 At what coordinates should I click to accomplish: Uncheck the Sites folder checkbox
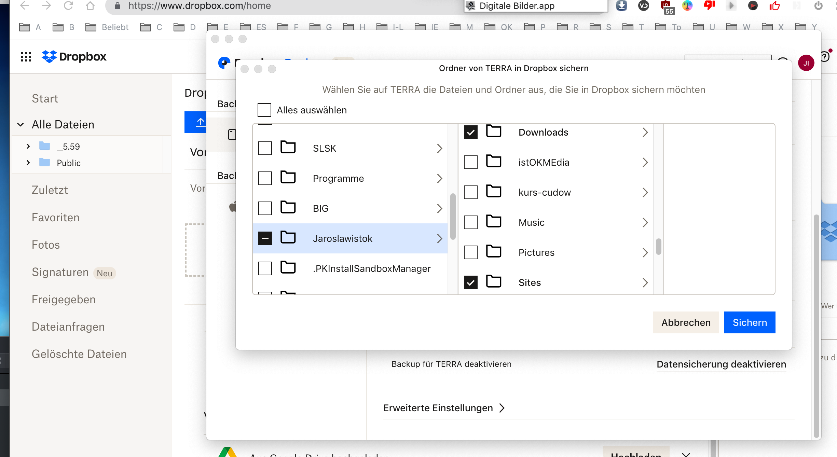[x=471, y=282]
